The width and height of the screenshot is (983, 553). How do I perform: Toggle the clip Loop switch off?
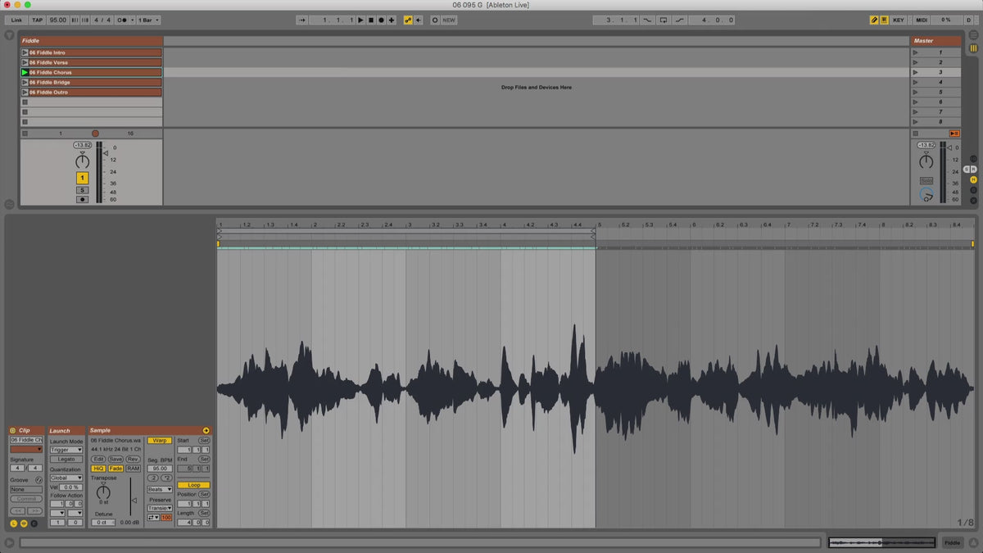coord(193,485)
